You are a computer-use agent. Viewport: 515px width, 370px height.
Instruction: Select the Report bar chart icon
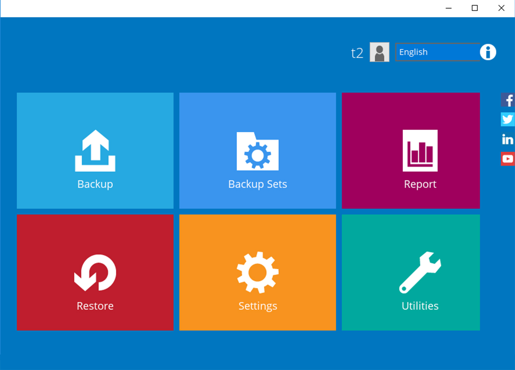click(x=420, y=150)
